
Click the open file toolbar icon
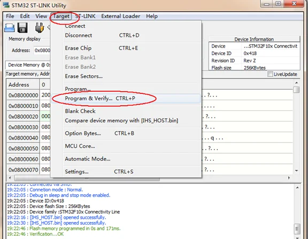click(10, 28)
